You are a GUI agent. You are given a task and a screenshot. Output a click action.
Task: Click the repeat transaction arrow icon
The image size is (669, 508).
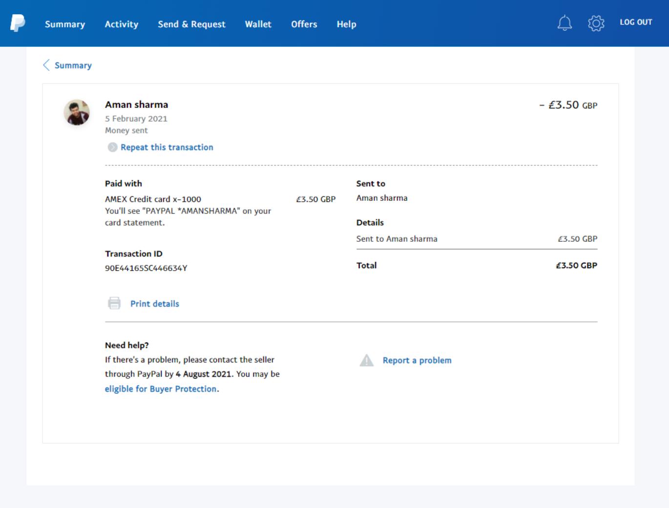tap(112, 147)
